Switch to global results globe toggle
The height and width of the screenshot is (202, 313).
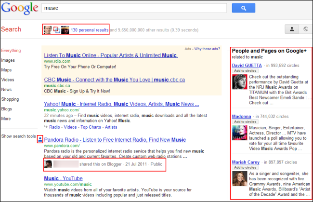306,29
